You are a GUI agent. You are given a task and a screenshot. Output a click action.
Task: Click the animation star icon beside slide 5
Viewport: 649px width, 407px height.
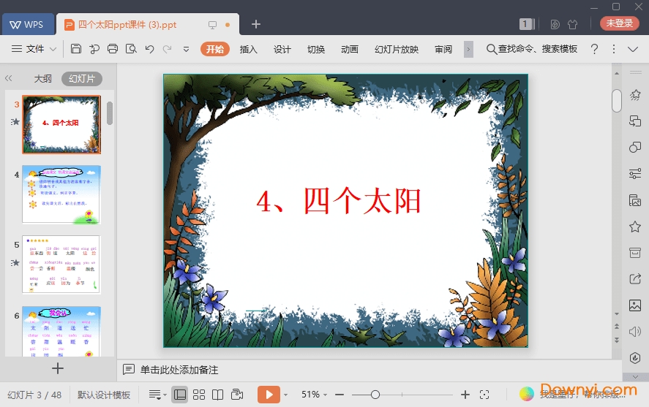[x=15, y=262]
